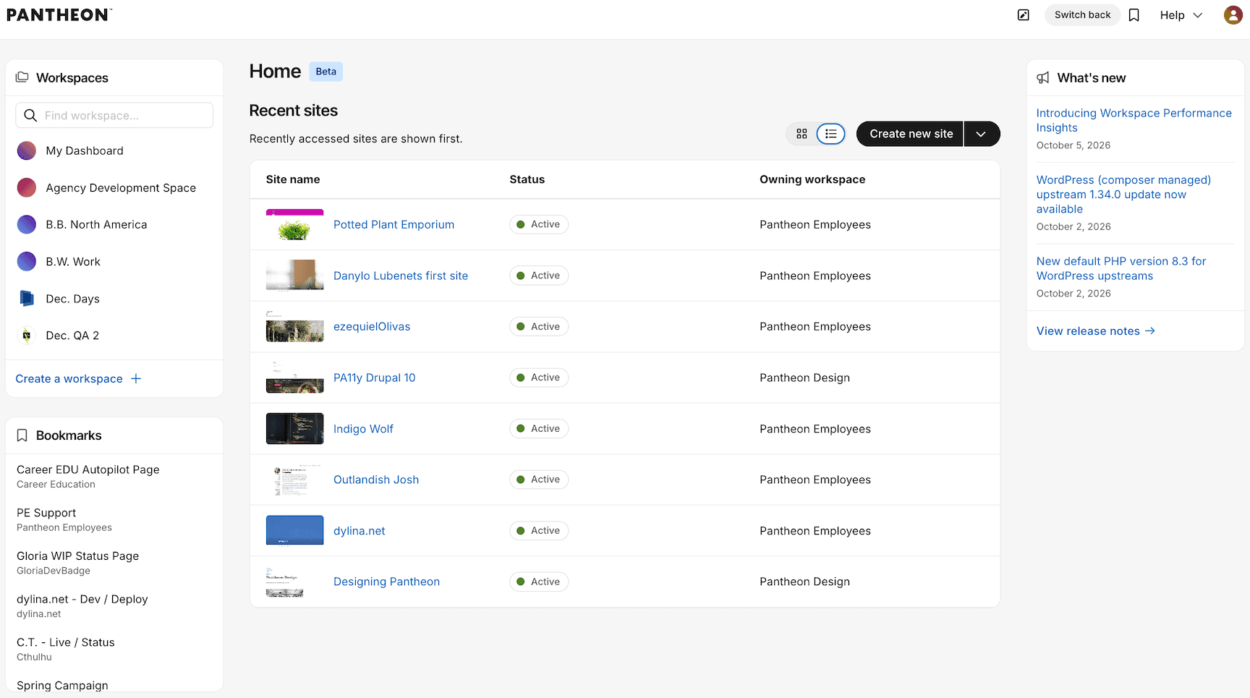Open the ezequielOlivas site thumbnail
1250x698 pixels.
pyautogui.click(x=295, y=327)
